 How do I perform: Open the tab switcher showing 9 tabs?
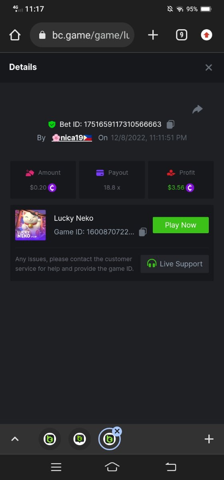tap(182, 35)
